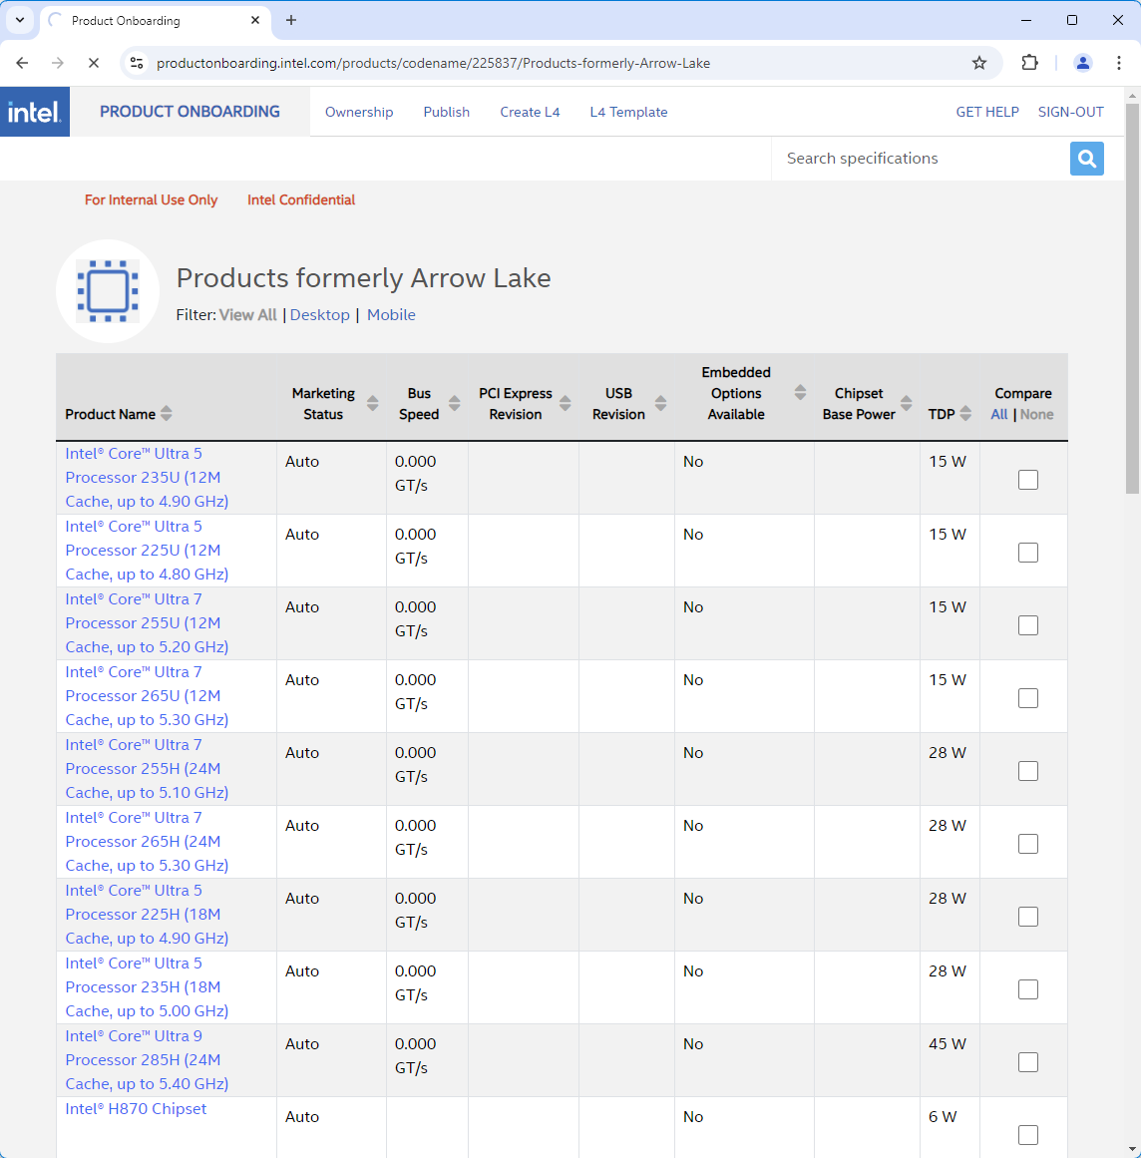Sort table by PCI Express Revision
The width and height of the screenshot is (1141, 1158).
pos(565,403)
